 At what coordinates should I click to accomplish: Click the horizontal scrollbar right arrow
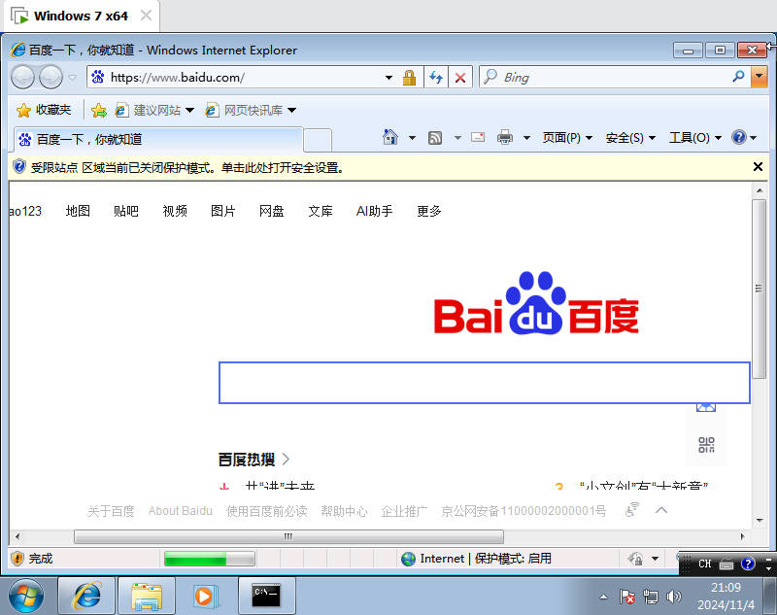pyautogui.click(x=742, y=536)
